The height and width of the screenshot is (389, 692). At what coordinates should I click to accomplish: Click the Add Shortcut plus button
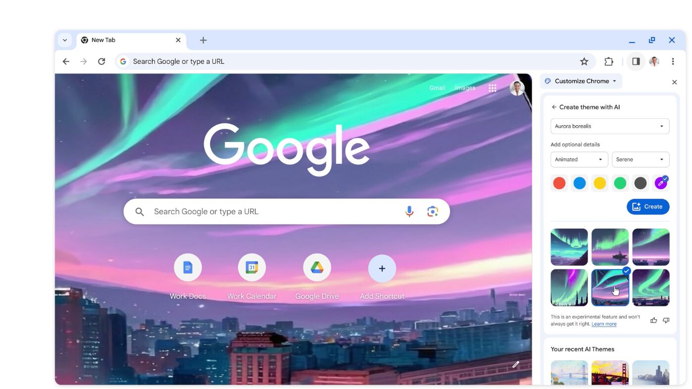[382, 268]
